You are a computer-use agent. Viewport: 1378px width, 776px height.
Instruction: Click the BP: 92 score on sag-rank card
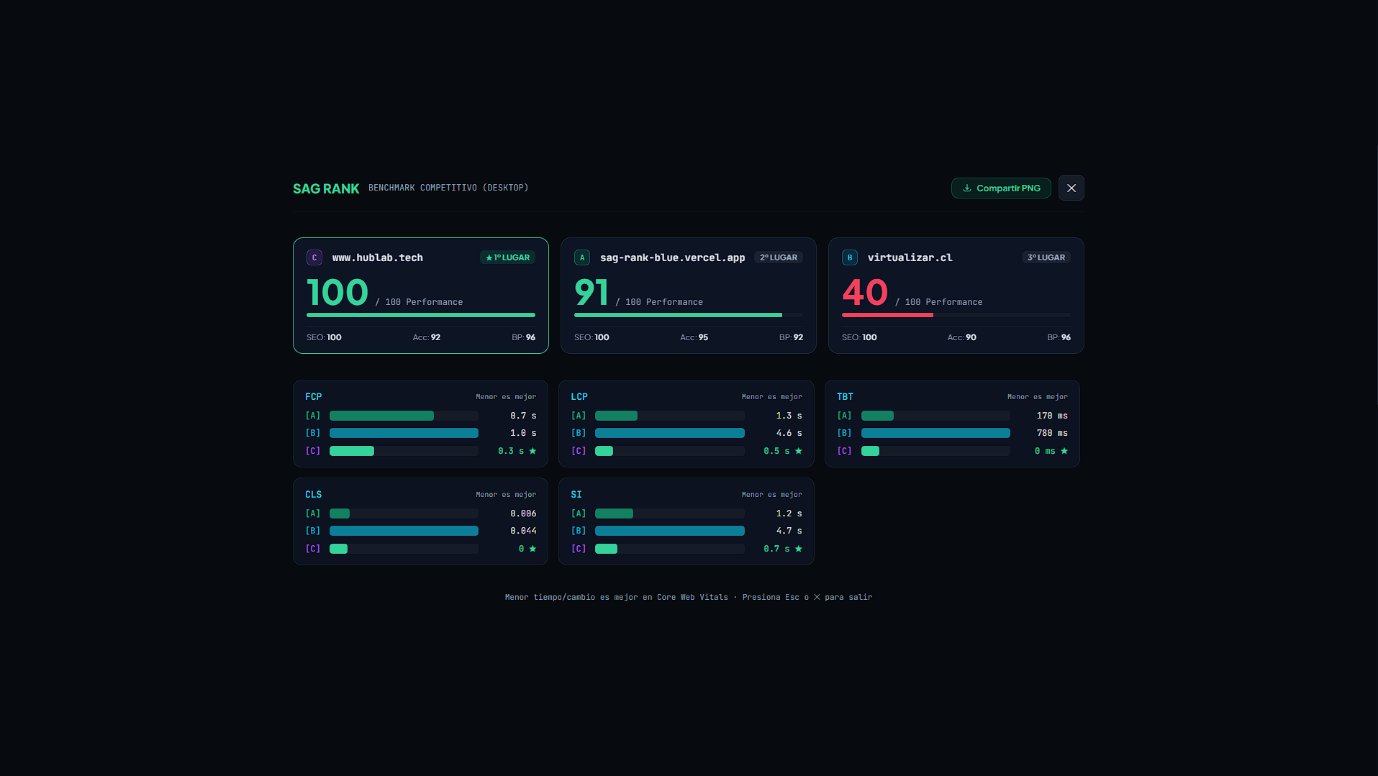[791, 337]
